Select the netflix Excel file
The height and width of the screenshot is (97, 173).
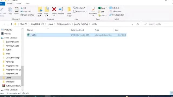(76, 35)
